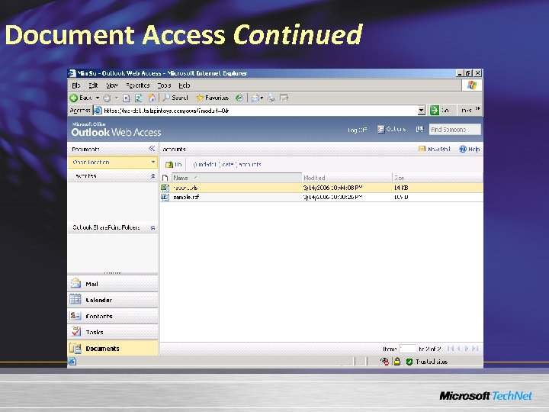Collapse the Favorites section
This screenshot has width=549, height=412.
pos(152,176)
